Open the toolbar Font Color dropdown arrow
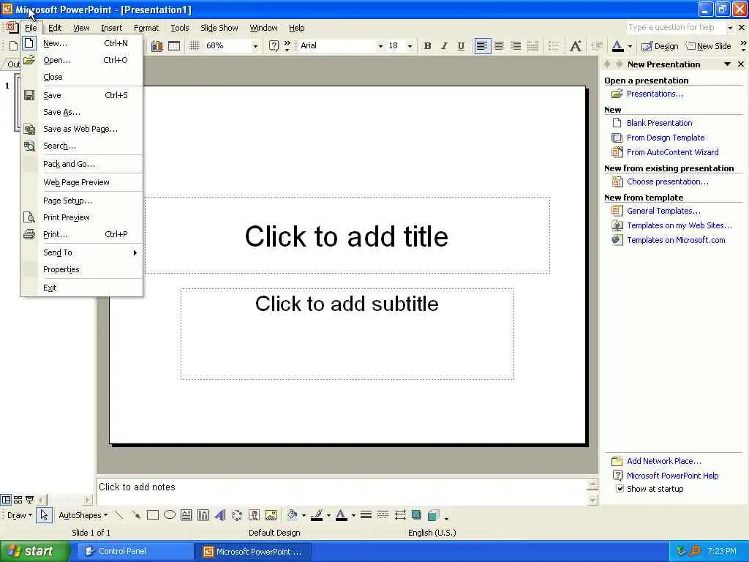The image size is (749, 562). (x=630, y=46)
